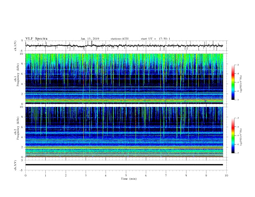Click the ch.2 'Frequency (kHz)' axis label
Viewport: 255px width, 197px height.
point(18,128)
